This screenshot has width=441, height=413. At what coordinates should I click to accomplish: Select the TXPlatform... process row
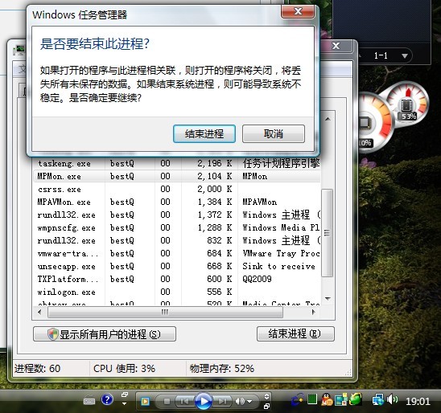click(176, 280)
